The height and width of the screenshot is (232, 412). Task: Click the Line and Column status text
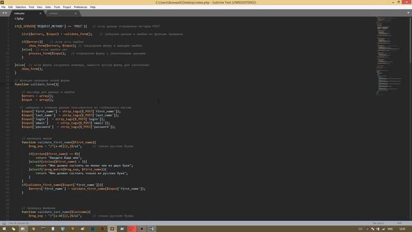19,223
